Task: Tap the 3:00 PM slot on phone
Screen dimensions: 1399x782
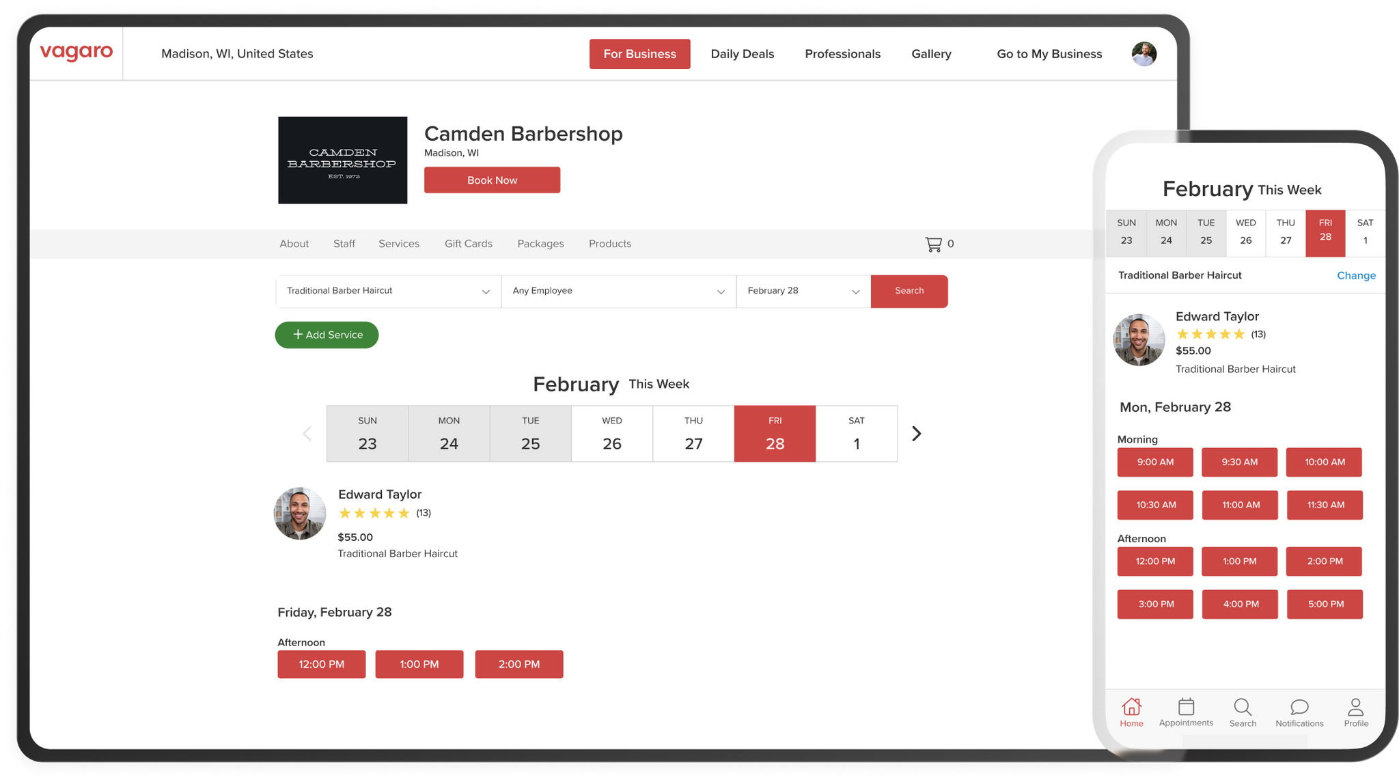Action: tap(1156, 604)
